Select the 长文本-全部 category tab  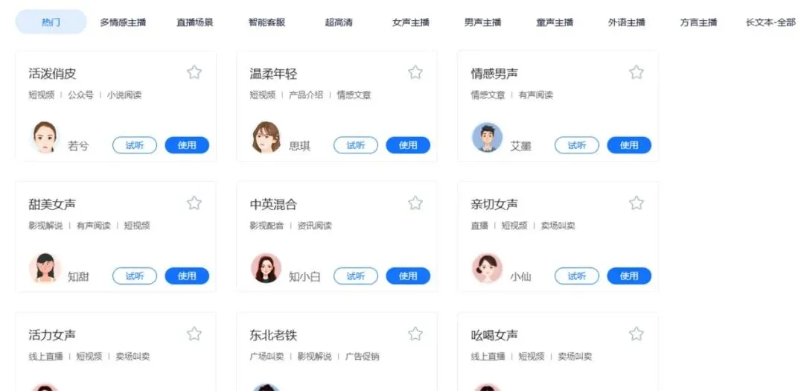(770, 22)
